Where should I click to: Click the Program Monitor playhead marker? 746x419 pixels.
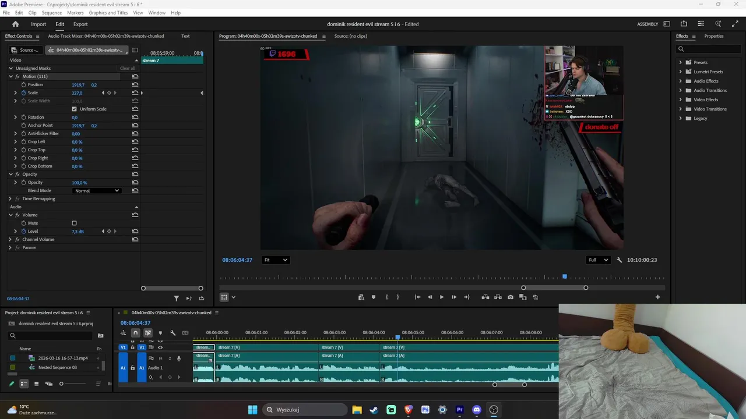point(564,277)
